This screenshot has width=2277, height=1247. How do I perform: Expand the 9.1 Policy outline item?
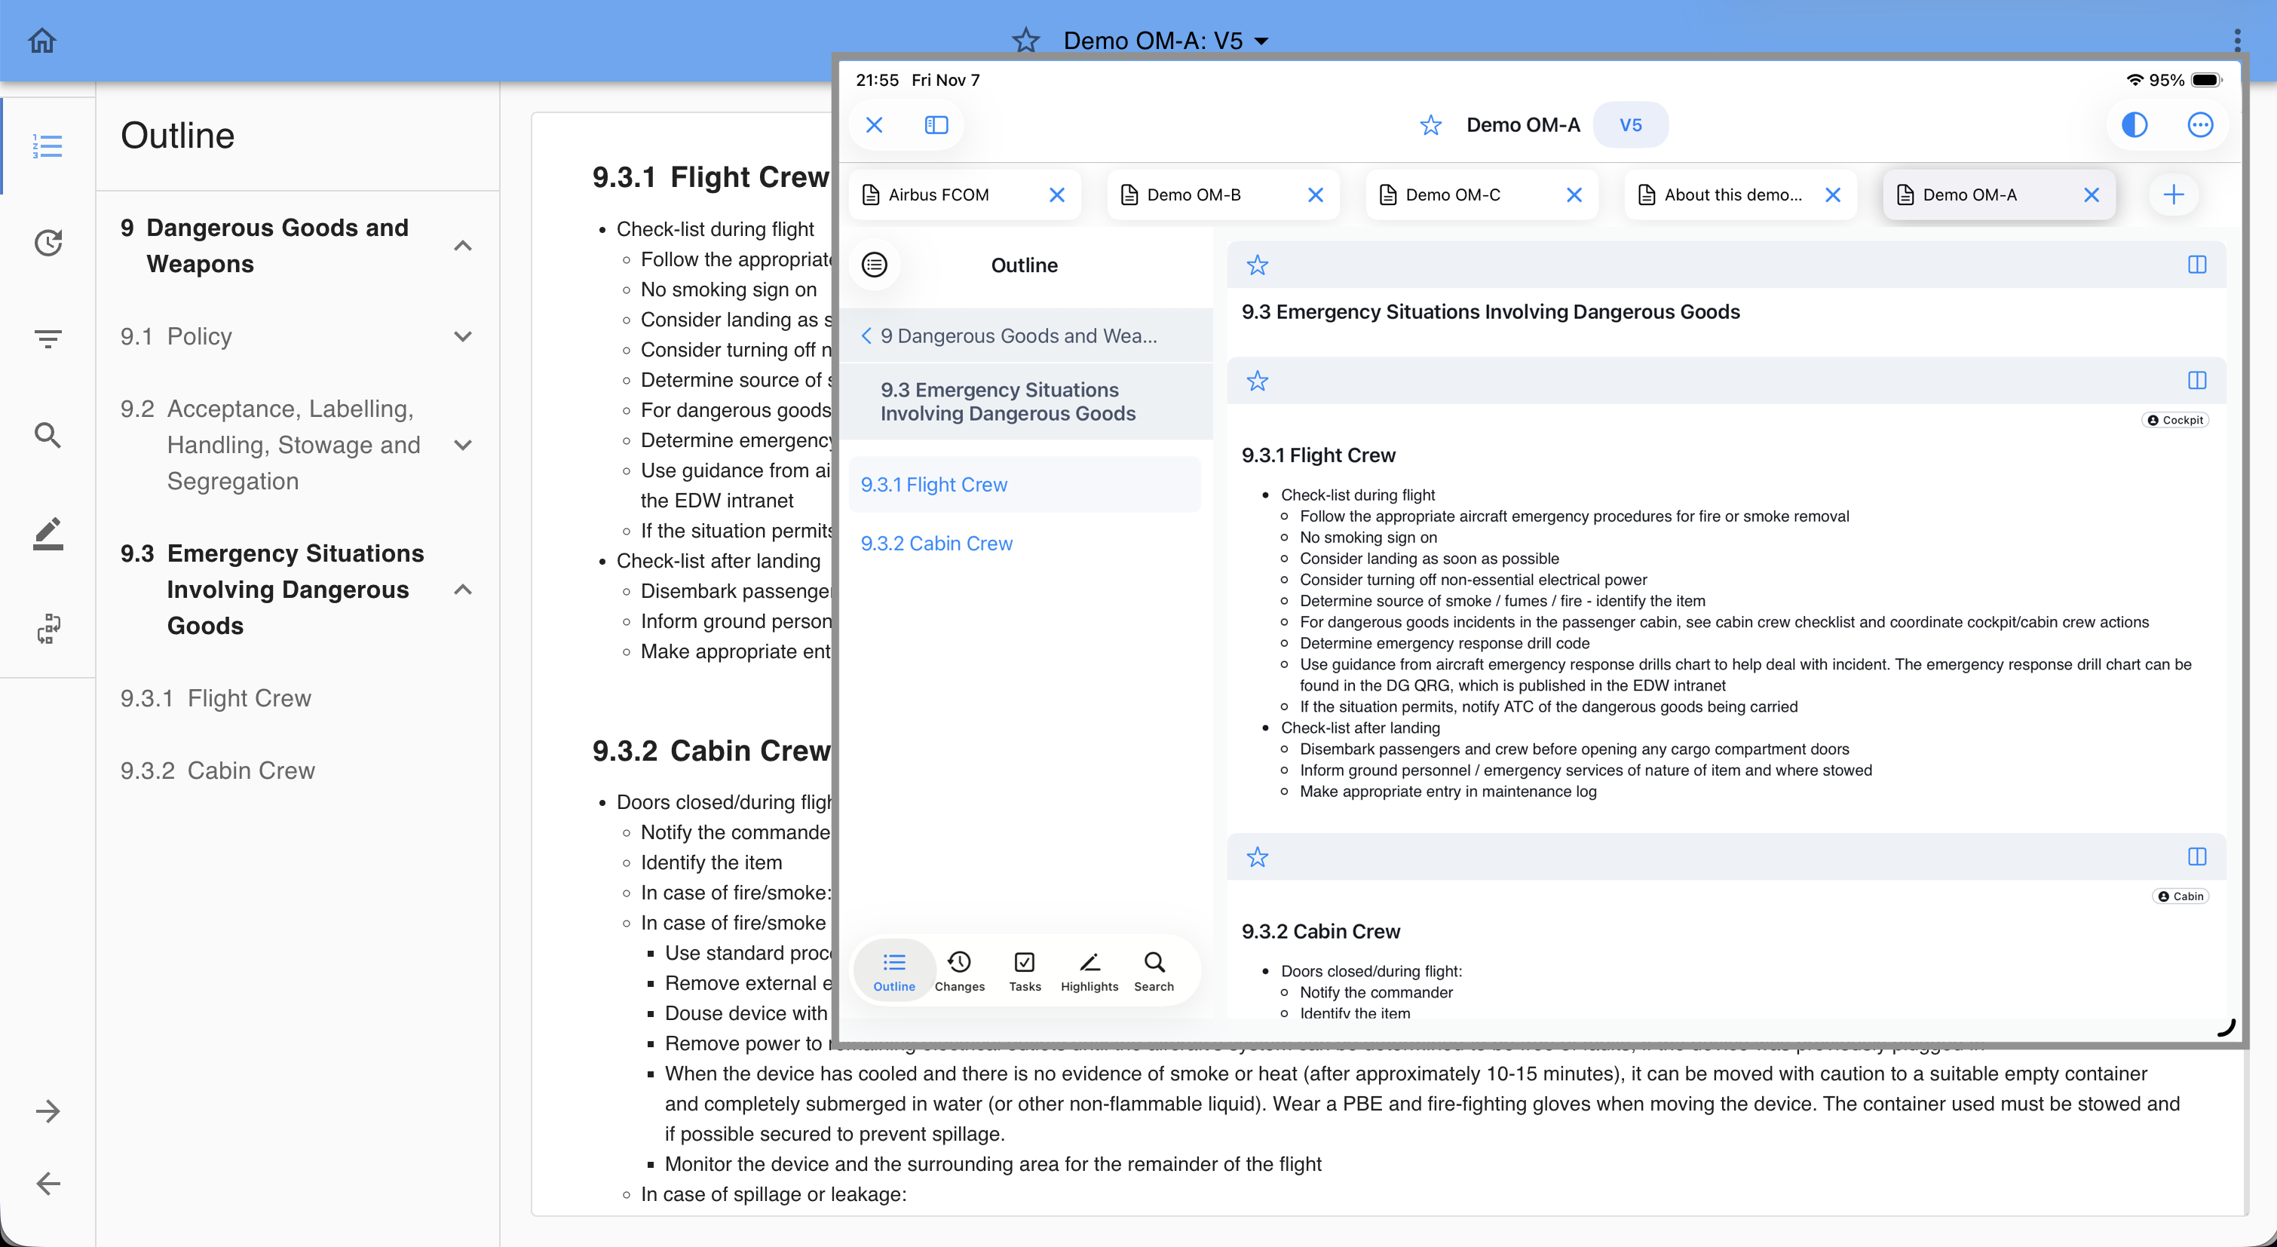462,335
